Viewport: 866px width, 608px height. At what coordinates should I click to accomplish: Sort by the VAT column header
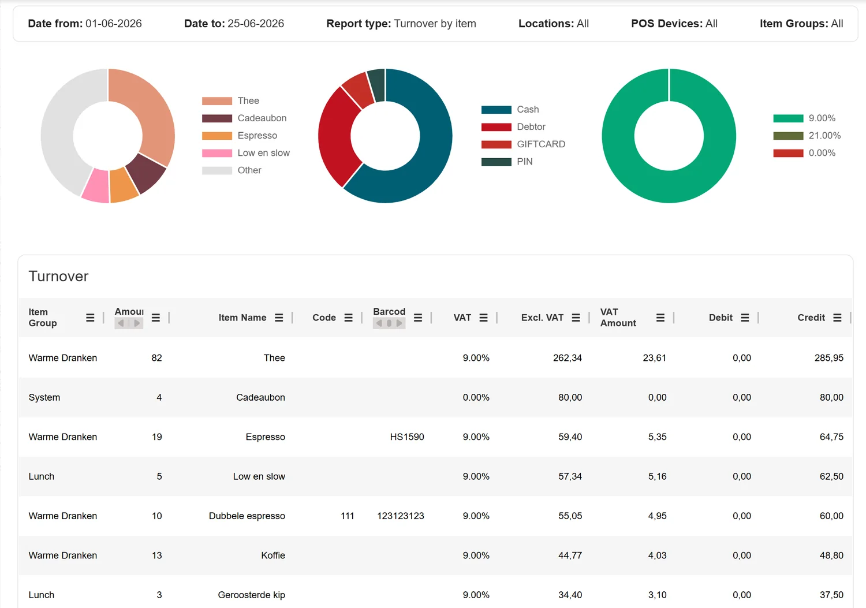(x=462, y=318)
